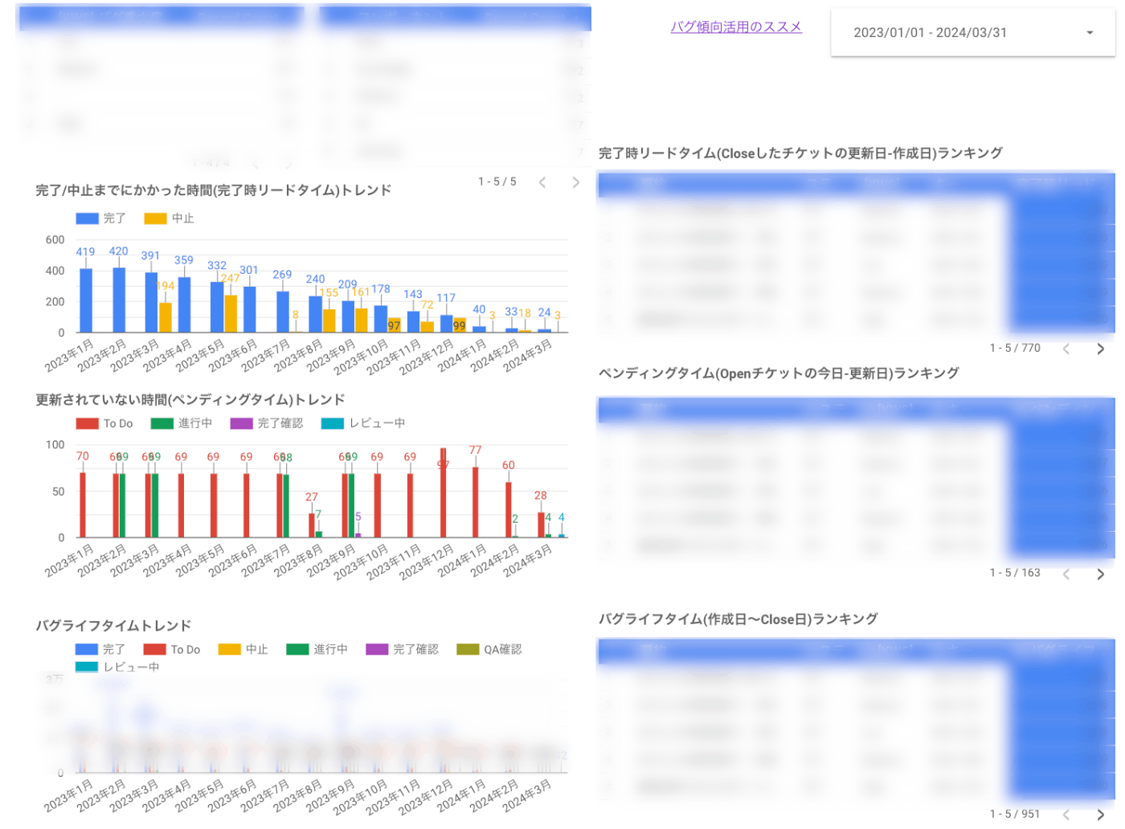1125x829 pixels.
Task: Click the 1 - 5 / 163 pagination text
Action: click(1015, 574)
